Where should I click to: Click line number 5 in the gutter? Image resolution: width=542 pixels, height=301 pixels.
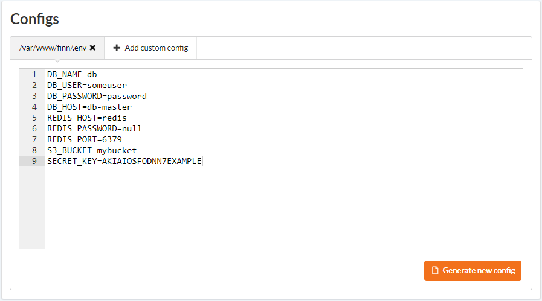[34, 118]
